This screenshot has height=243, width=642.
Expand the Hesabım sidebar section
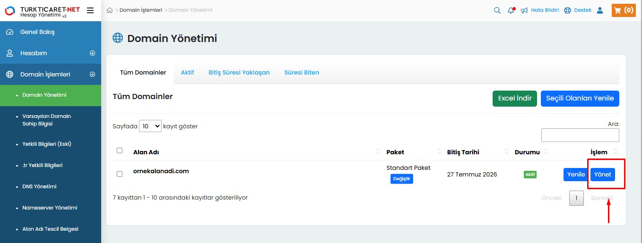coord(92,53)
